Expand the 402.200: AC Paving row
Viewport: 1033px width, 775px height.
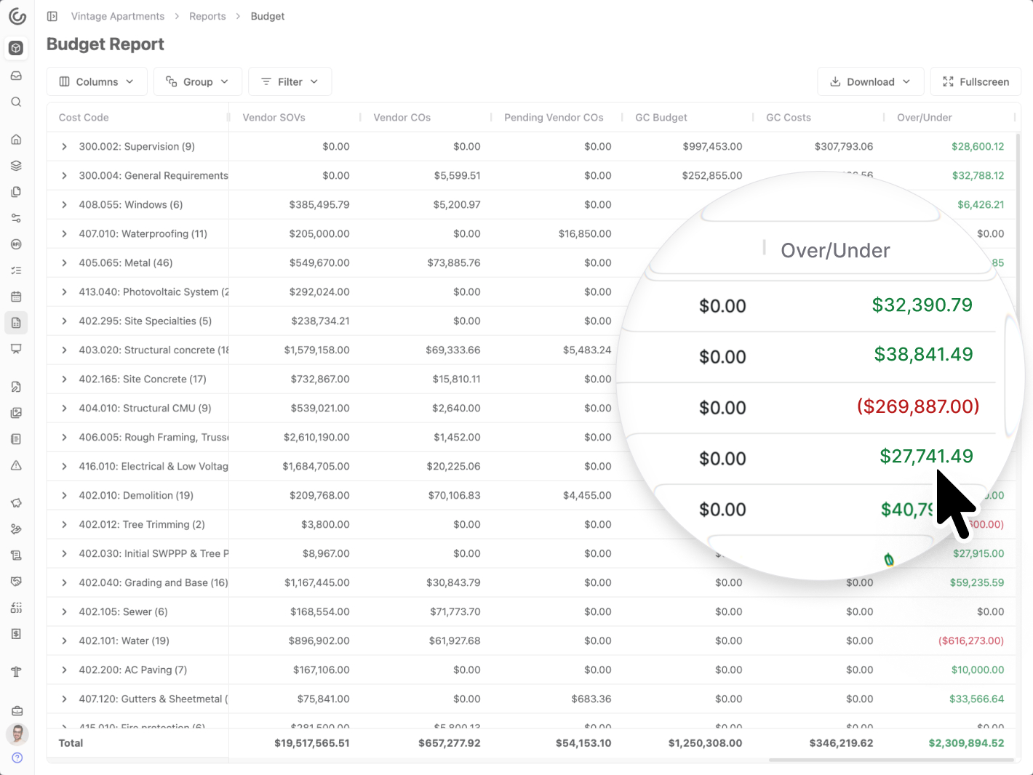(64, 670)
